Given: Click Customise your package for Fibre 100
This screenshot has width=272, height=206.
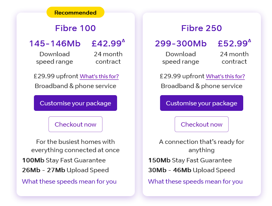Looking at the screenshot, I should pos(75,103).
